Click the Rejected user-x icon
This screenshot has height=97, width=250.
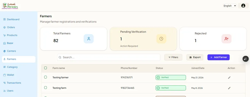coord(226,39)
